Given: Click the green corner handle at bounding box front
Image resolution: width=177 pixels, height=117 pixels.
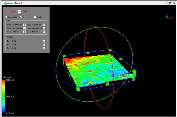Looking at the screenshot, I should point(78,89).
